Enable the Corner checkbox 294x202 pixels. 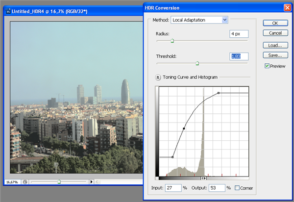[x=238, y=188]
